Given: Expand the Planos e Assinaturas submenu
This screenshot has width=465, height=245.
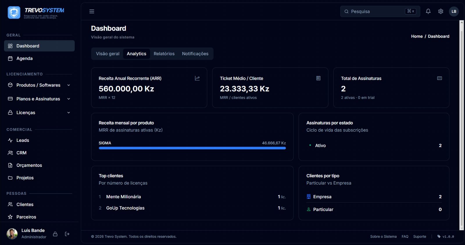Looking at the screenshot, I should (40, 99).
